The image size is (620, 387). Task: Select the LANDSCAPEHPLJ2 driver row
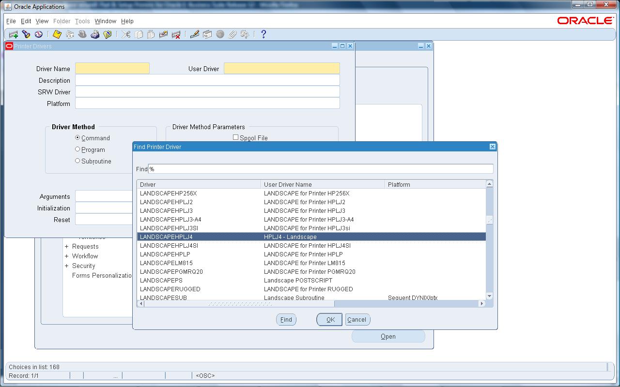coord(312,202)
